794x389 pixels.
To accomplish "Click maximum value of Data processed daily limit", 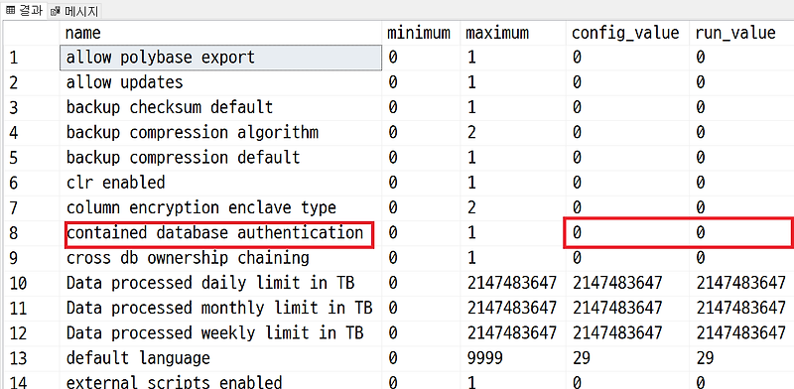I will click(512, 283).
